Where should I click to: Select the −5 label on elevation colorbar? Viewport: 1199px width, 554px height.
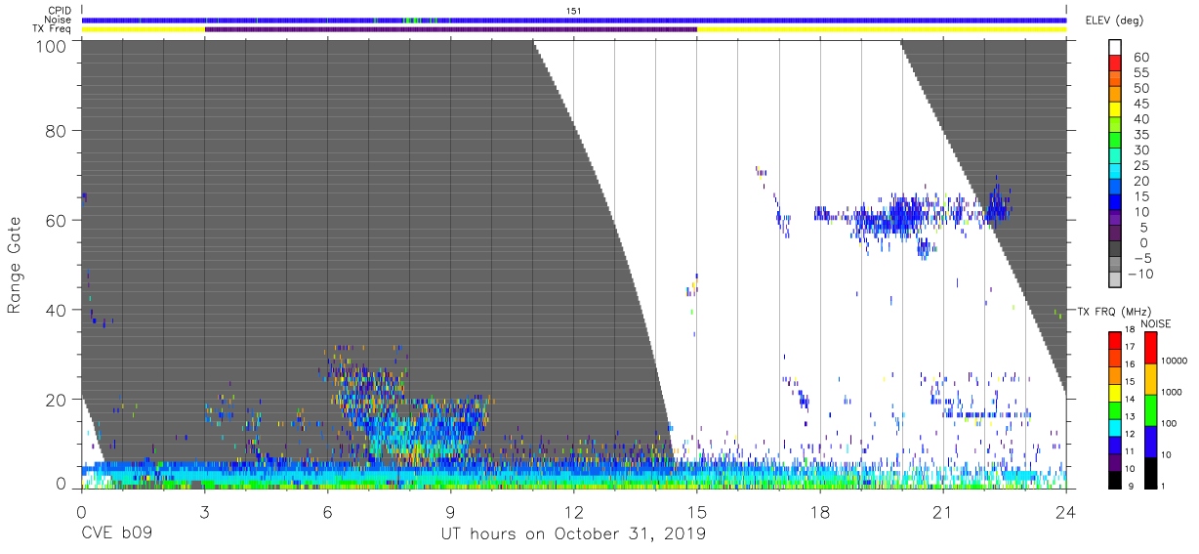click(1142, 258)
